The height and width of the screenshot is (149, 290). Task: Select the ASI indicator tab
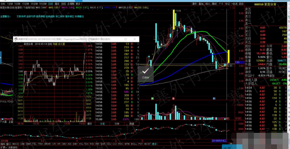[x=70, y=144]
